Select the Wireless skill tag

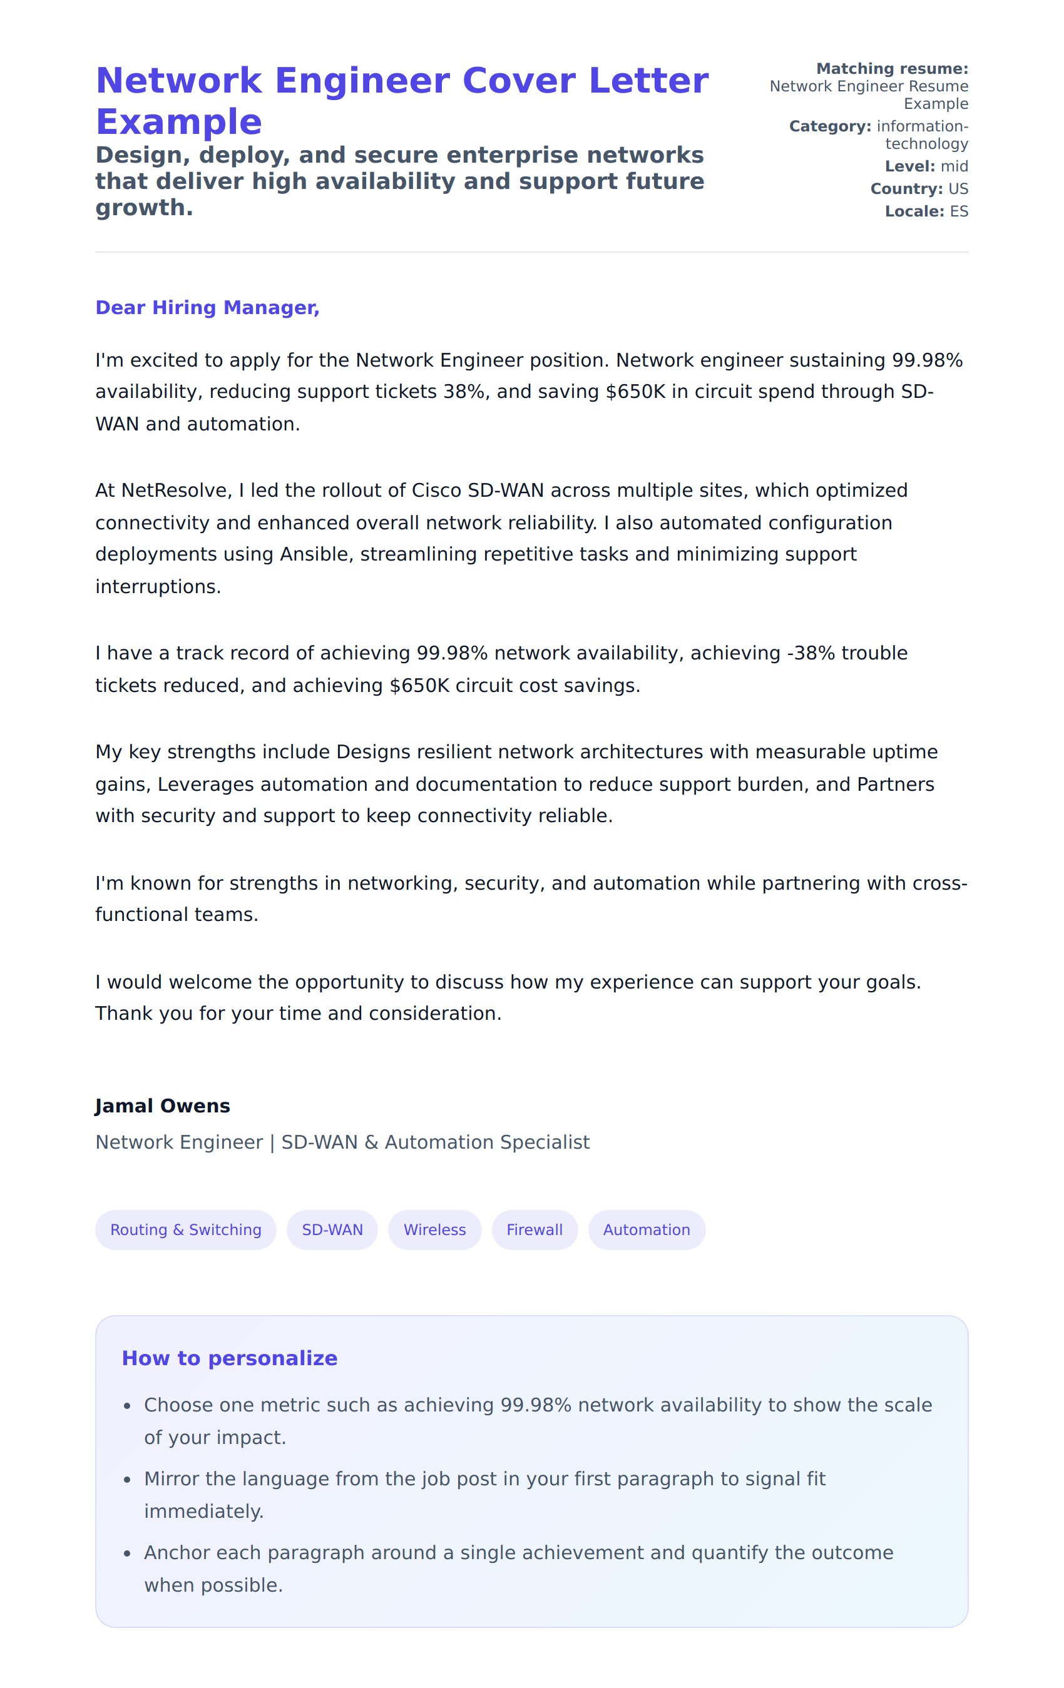pos(434,1229)
